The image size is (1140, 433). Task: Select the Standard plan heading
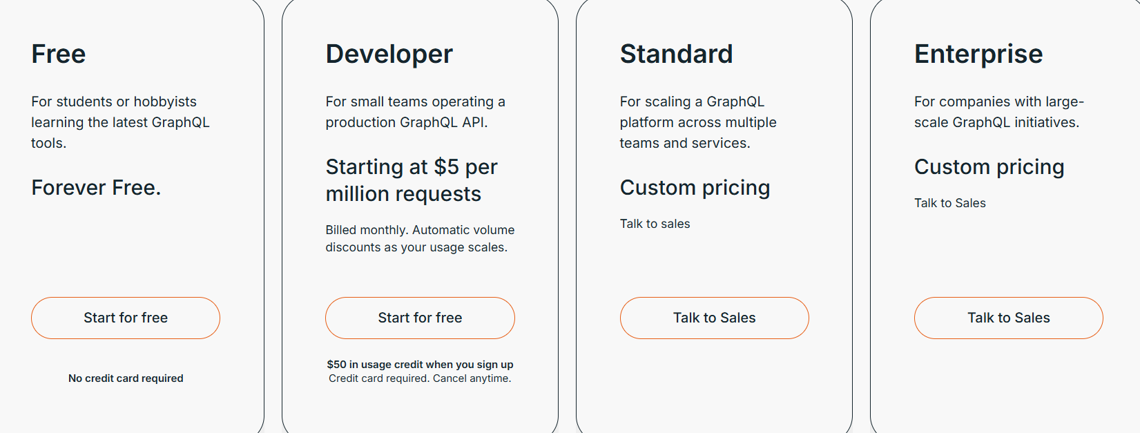point(677,54)
